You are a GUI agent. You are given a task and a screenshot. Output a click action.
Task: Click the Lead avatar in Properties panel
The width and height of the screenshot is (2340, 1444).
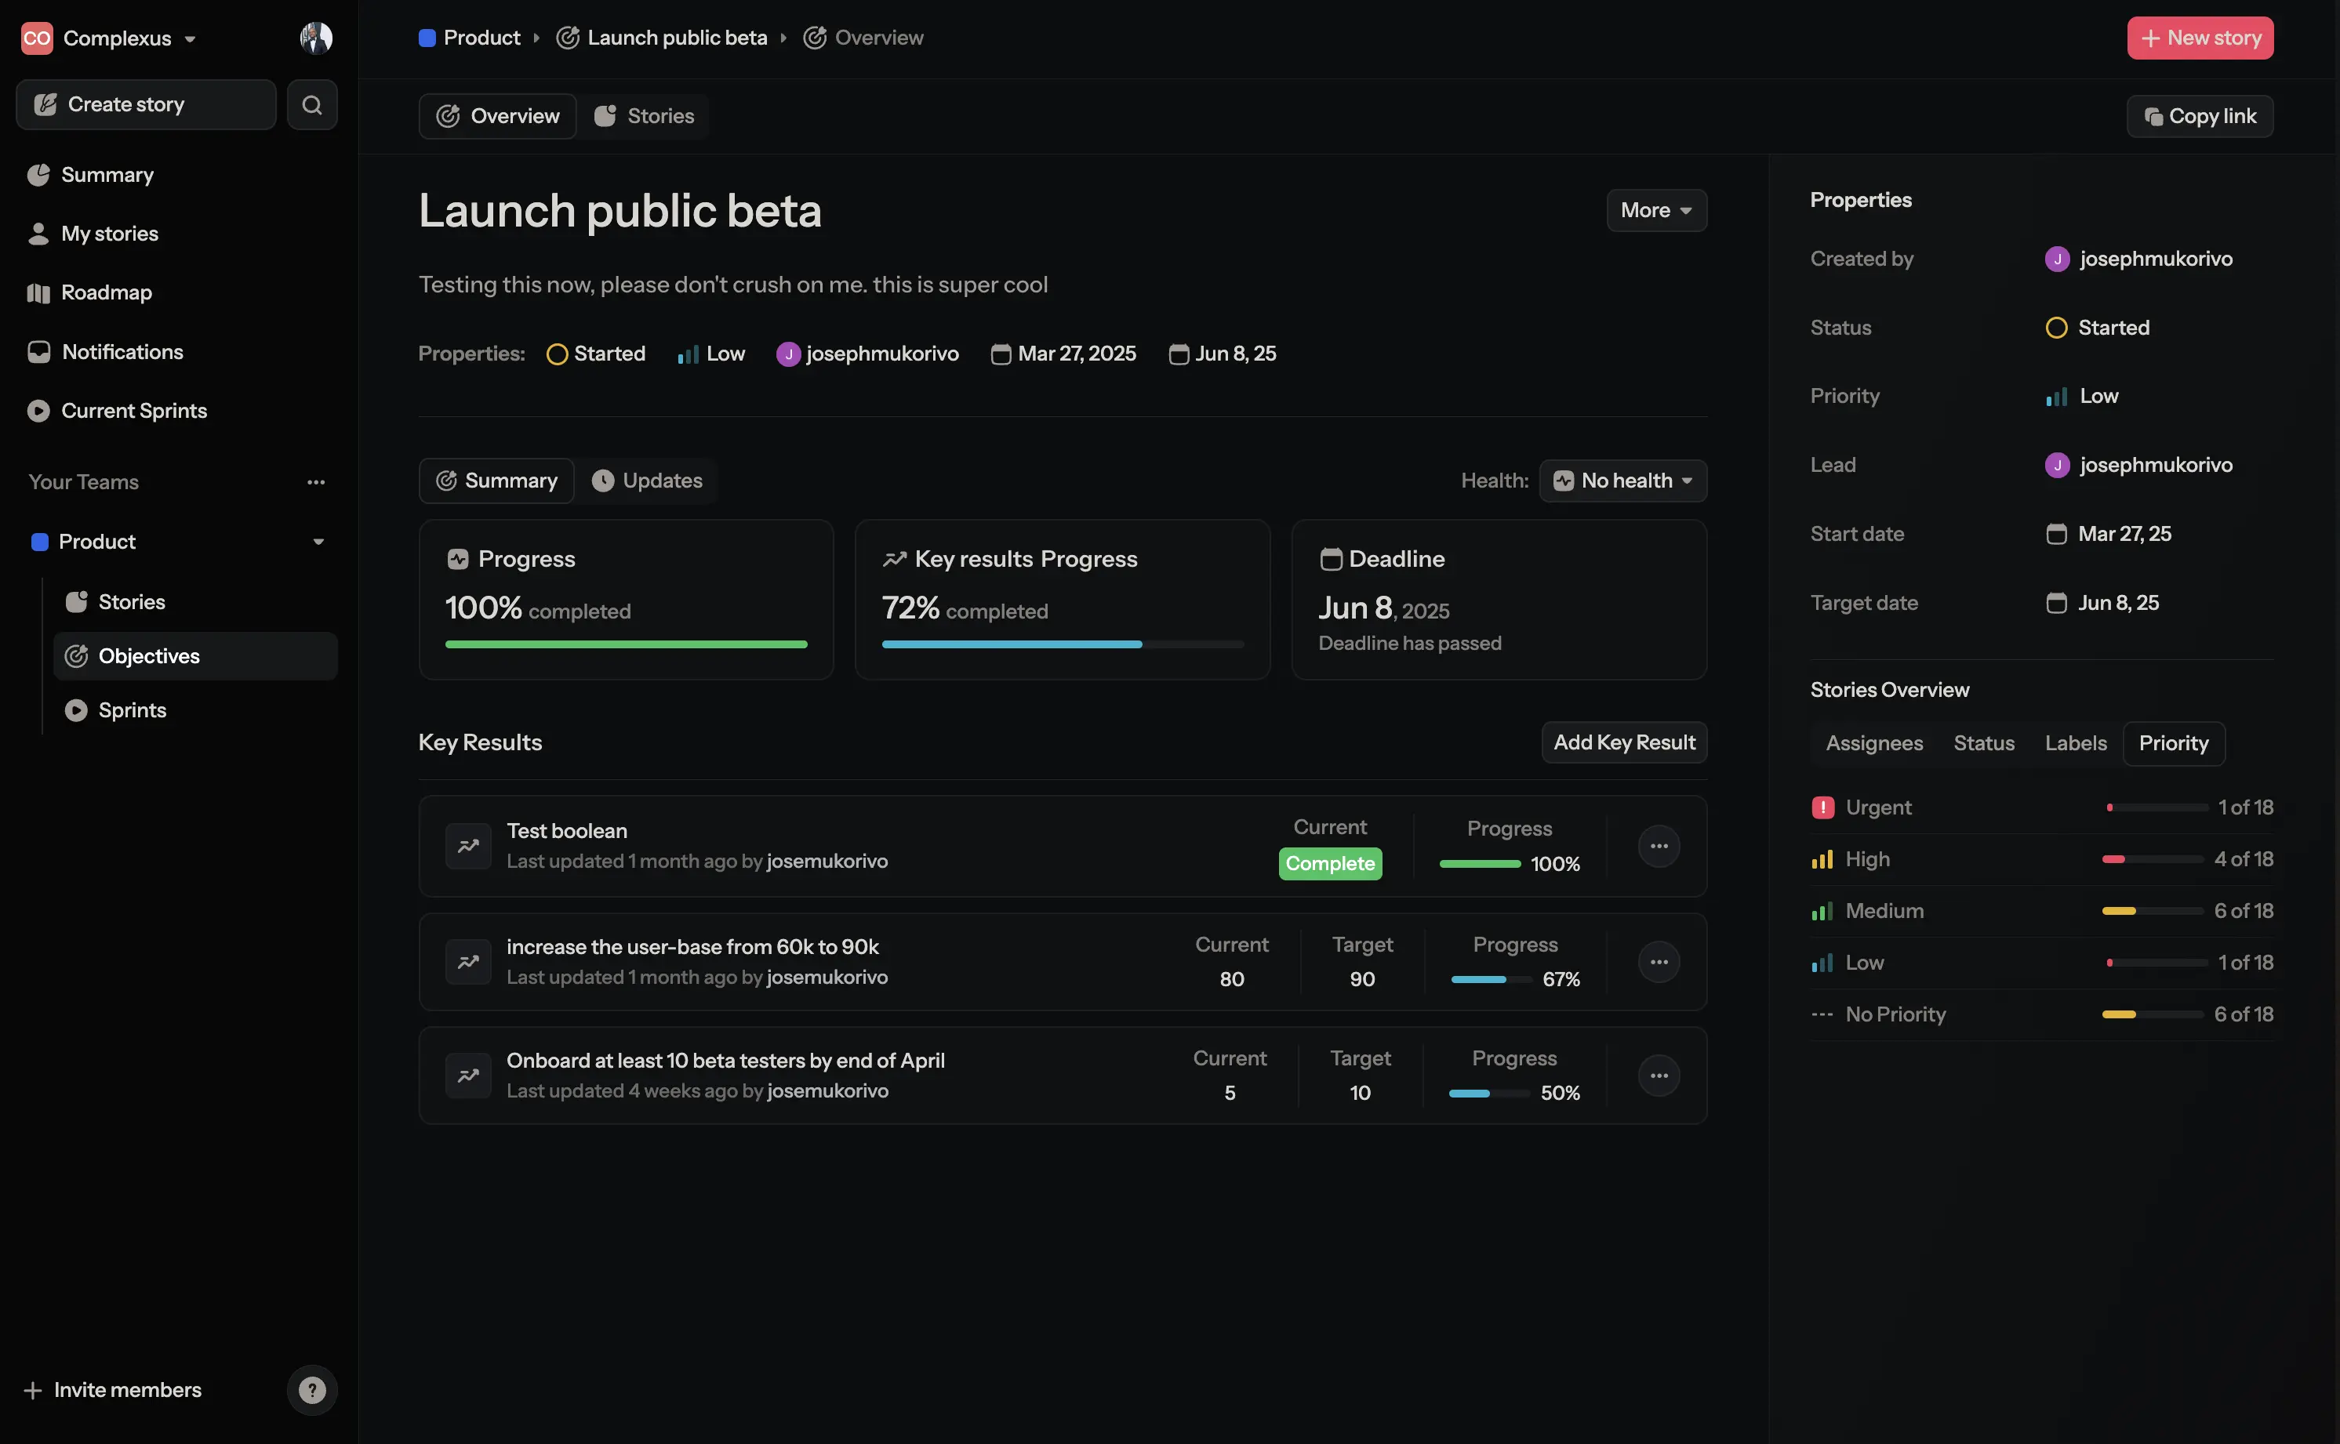coord(2057,465)
